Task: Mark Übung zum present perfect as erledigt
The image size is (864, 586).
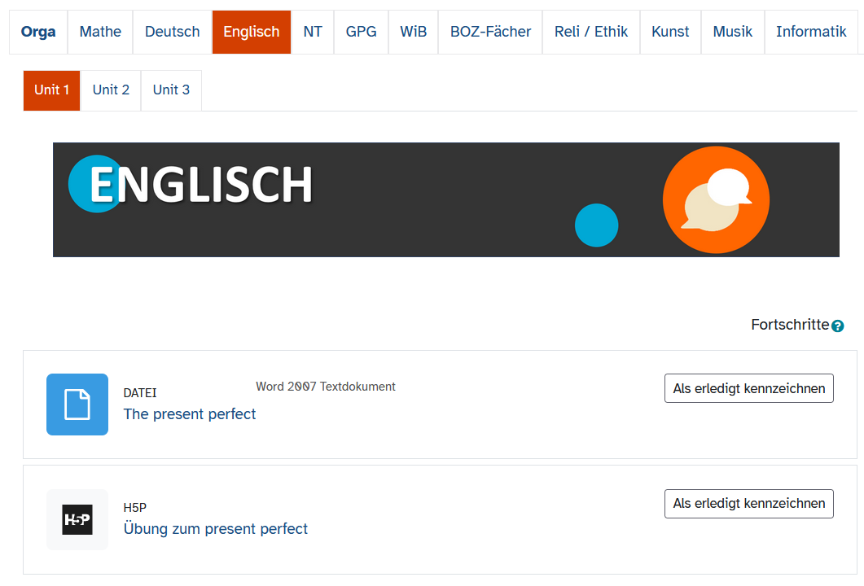Action: [x=749, y=504]
